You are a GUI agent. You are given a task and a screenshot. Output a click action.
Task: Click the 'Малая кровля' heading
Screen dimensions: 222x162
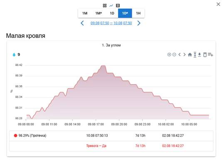click(26, 36)
